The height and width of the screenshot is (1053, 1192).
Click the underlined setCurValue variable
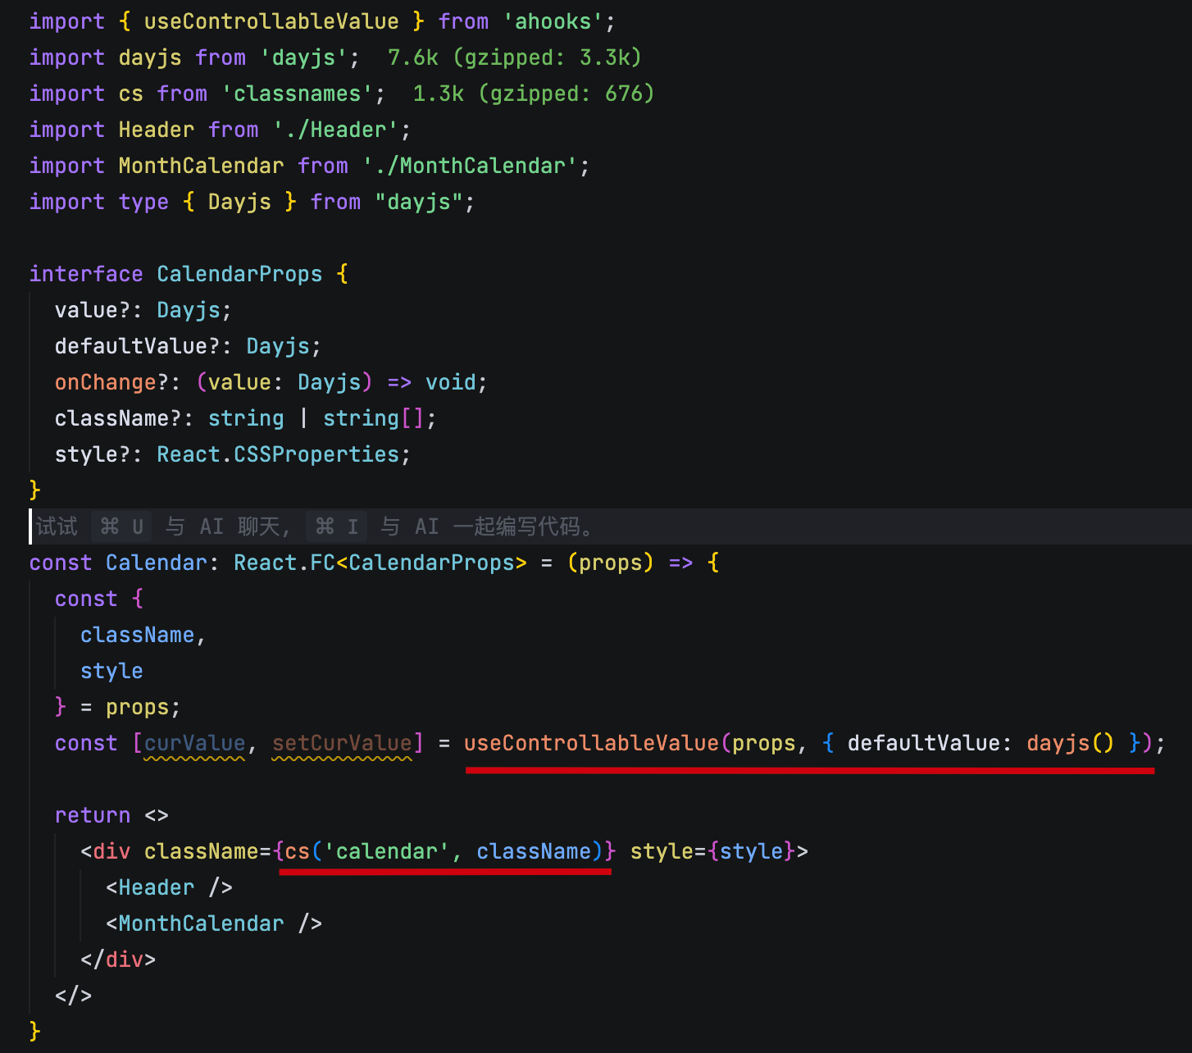342,743
